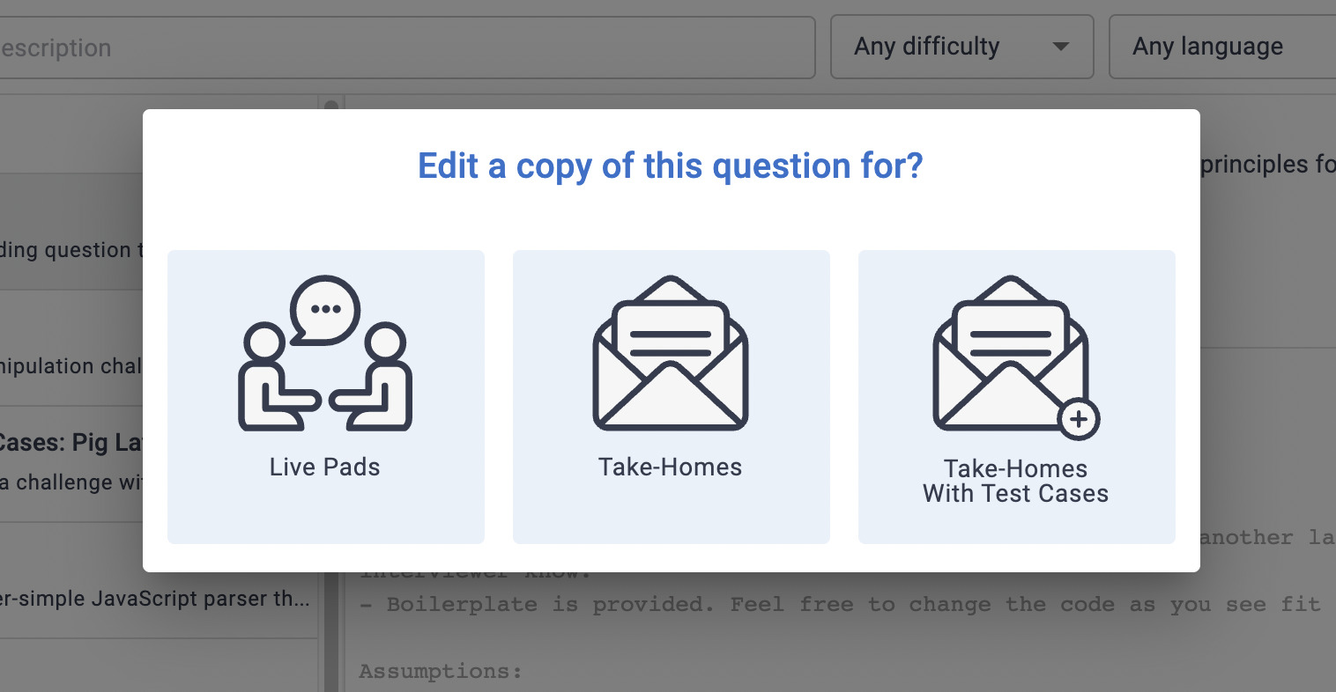Choose the Take-Homes label
The image size is (1336, 692).
pos(671,467)
